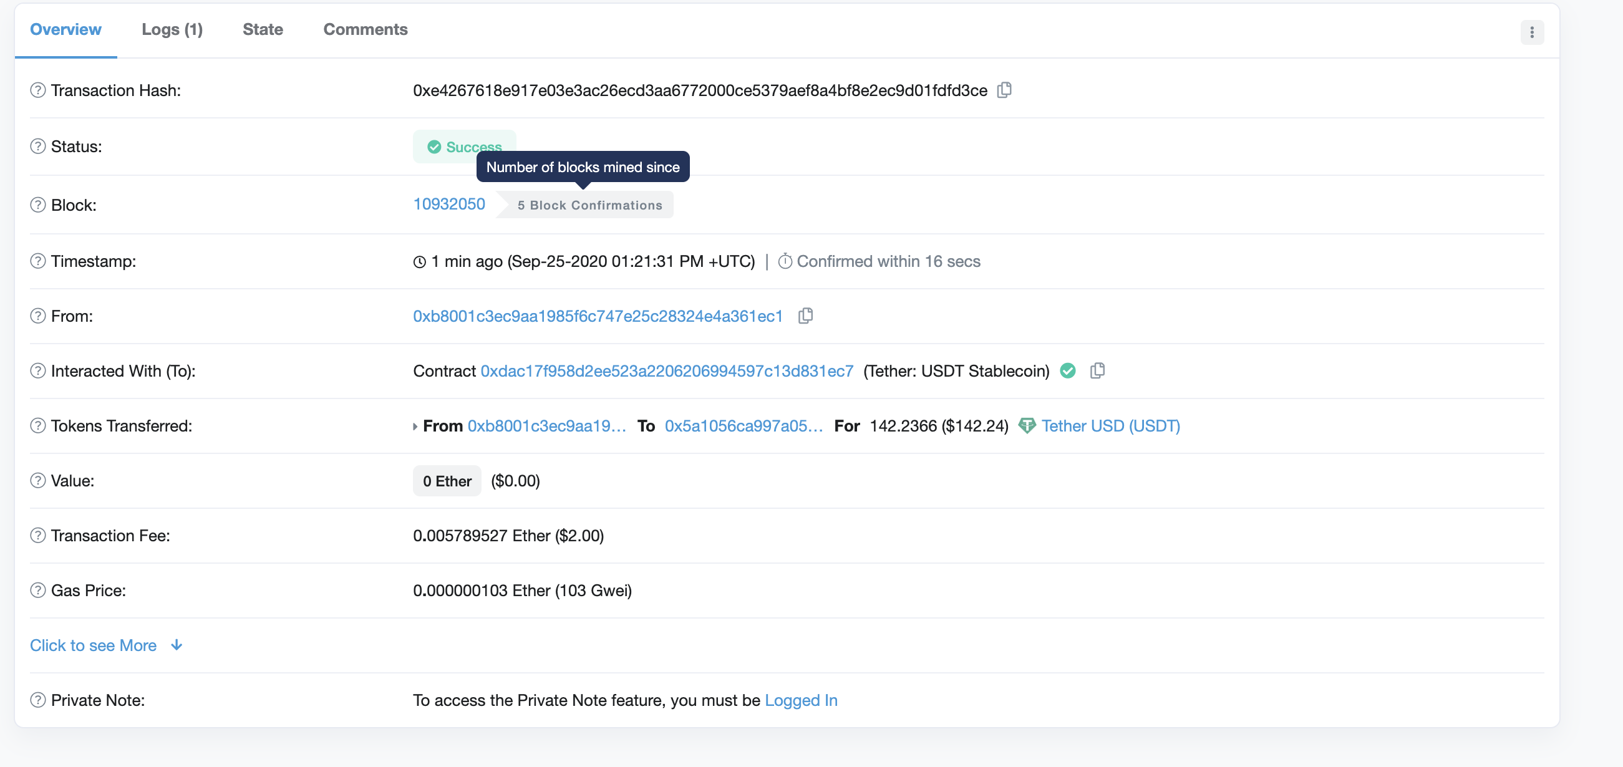Screen dimensions: 1623x767
Task: Copy the transaction hash to clipboard
Action: pyautogui.click(x=1004, y=90)
